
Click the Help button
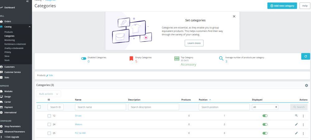click(305, 6)
